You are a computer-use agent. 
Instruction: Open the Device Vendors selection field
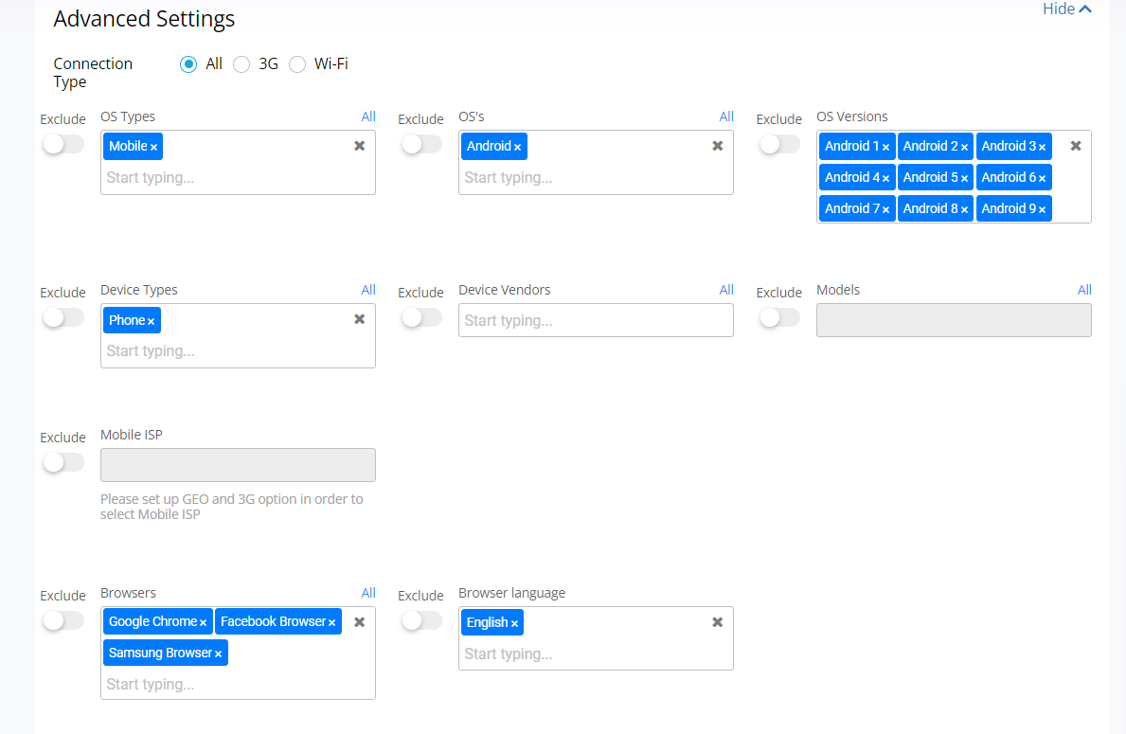click(596, 320)
